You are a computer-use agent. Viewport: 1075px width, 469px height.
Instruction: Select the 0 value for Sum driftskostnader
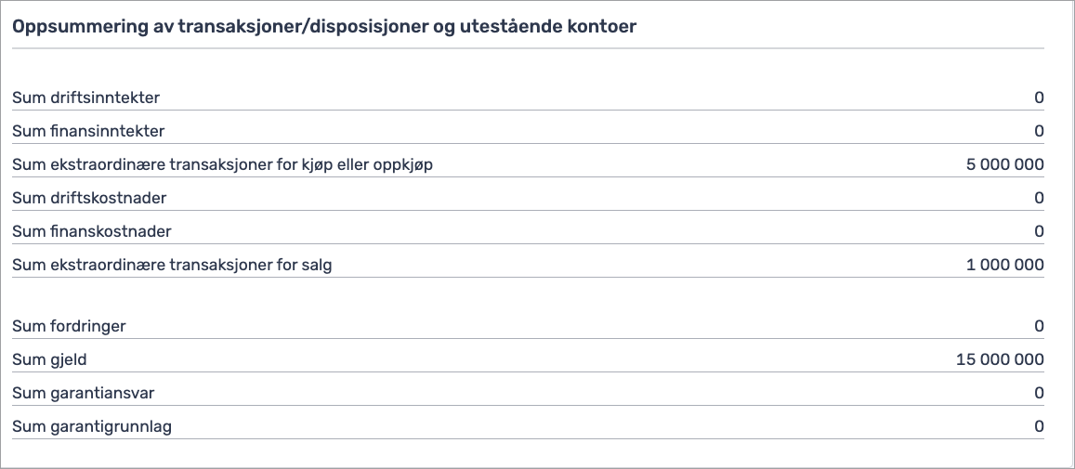(1039, 198)
